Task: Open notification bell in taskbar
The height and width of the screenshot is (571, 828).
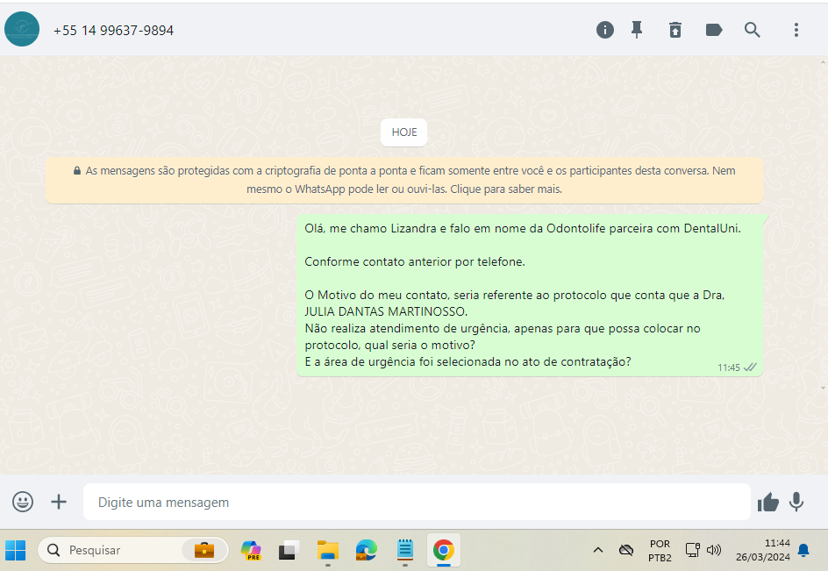Action: tap(803, 551)
